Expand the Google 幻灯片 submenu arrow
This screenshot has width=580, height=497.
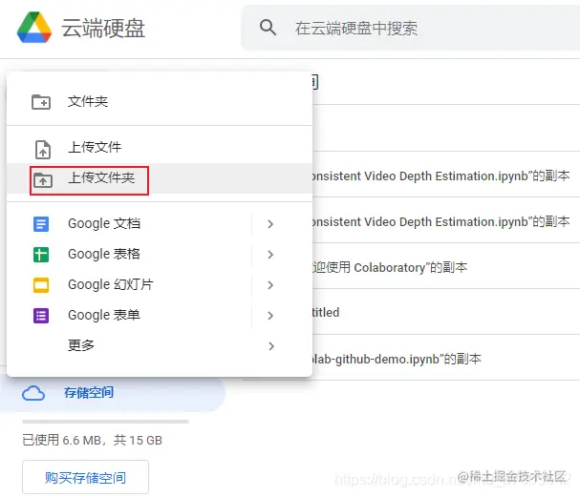(x=270, y=285)
